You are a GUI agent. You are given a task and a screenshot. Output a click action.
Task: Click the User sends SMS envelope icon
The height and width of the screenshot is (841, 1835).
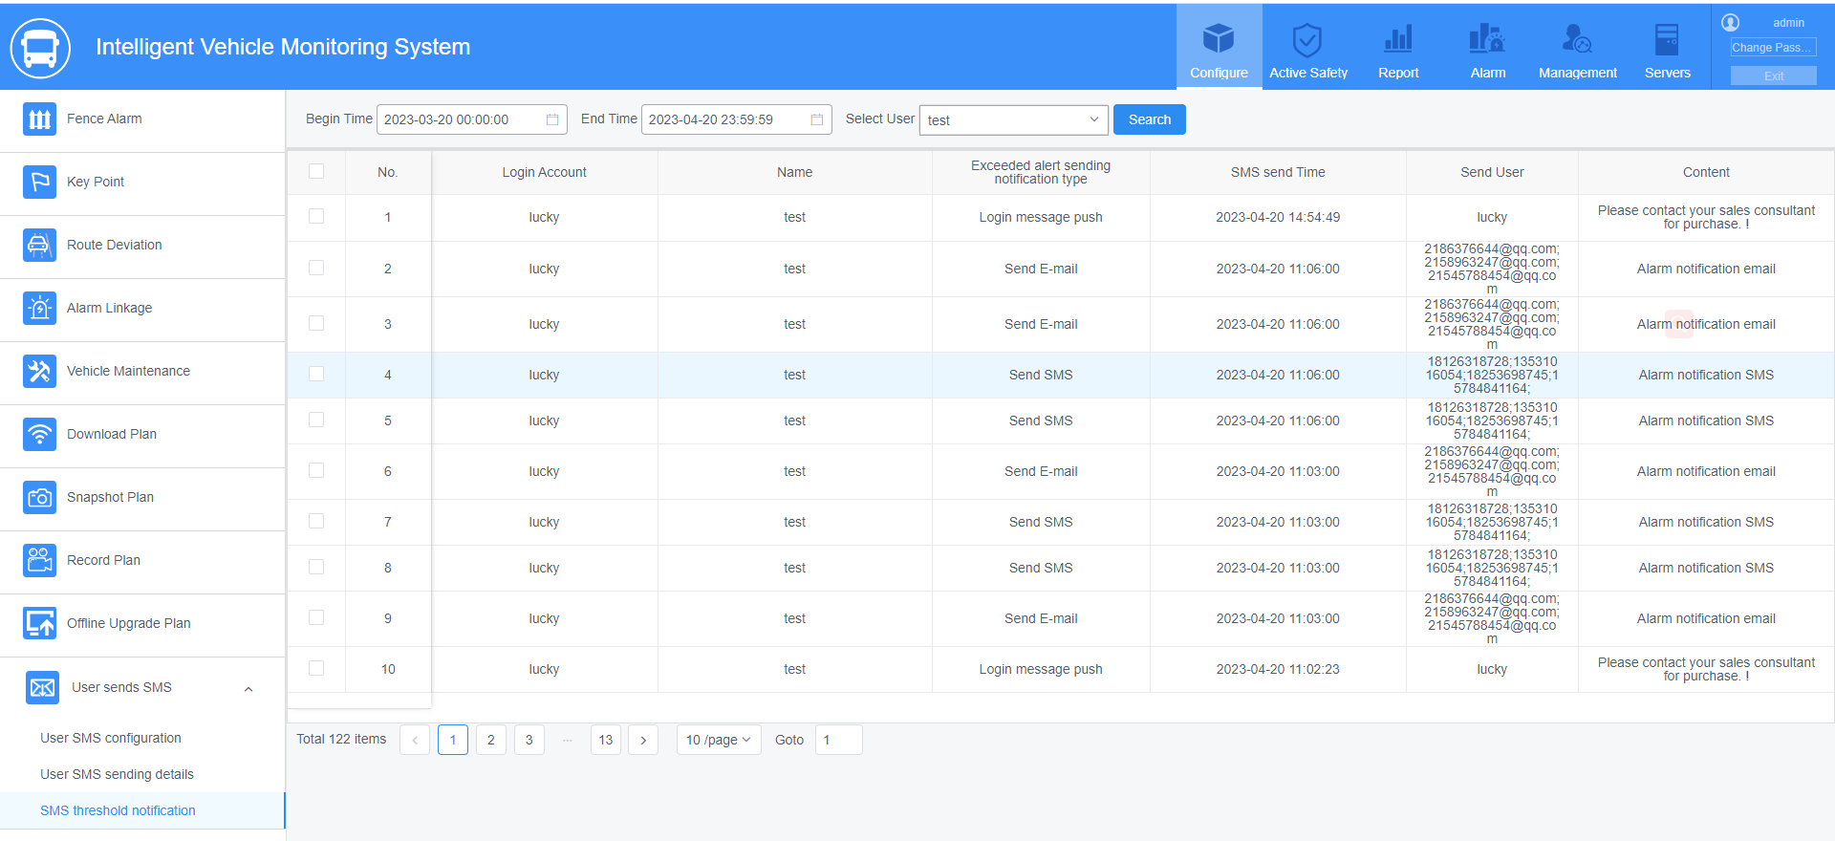pyautogui.click(x=42, y=687)
